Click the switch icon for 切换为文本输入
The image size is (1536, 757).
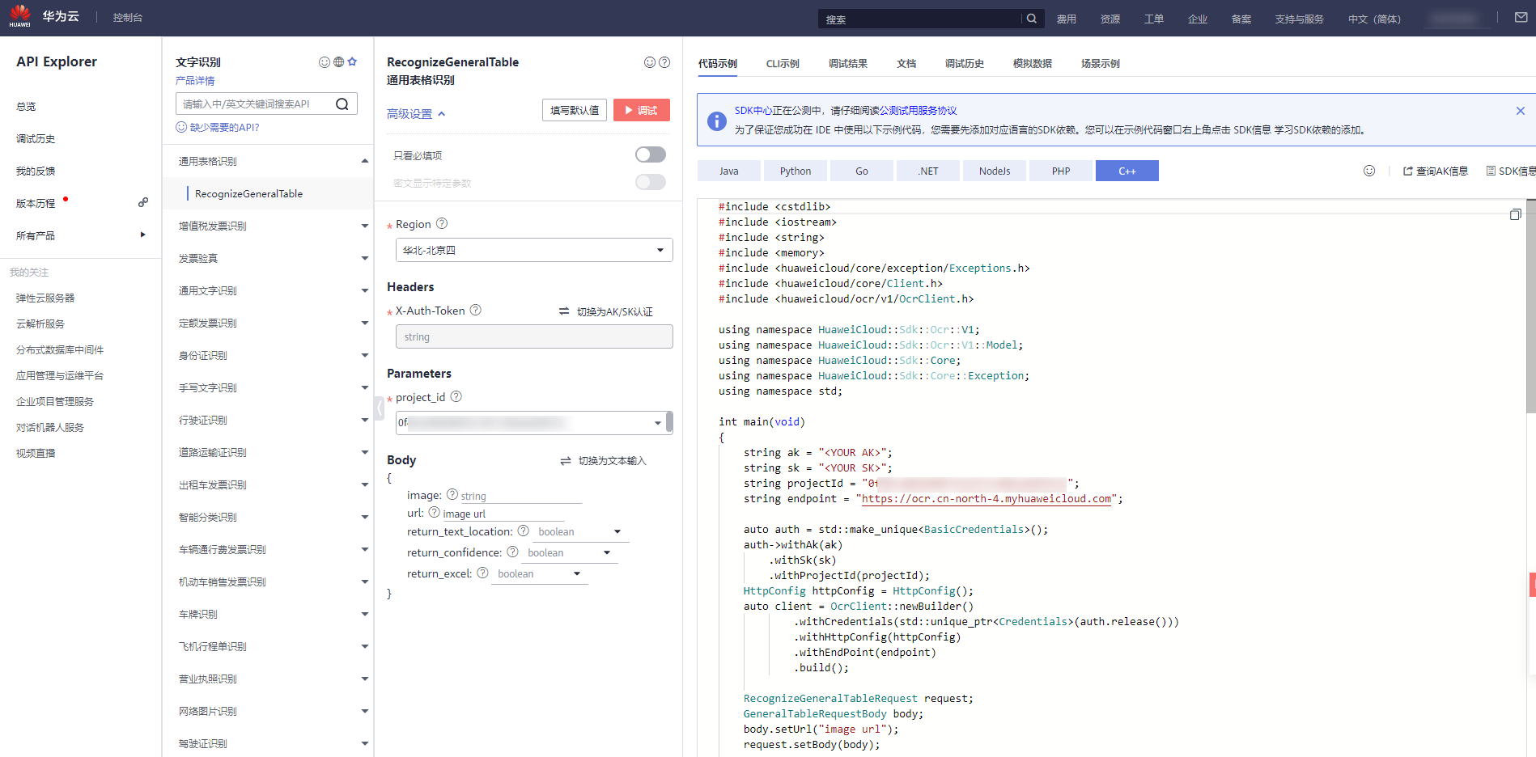click(566, 461)
